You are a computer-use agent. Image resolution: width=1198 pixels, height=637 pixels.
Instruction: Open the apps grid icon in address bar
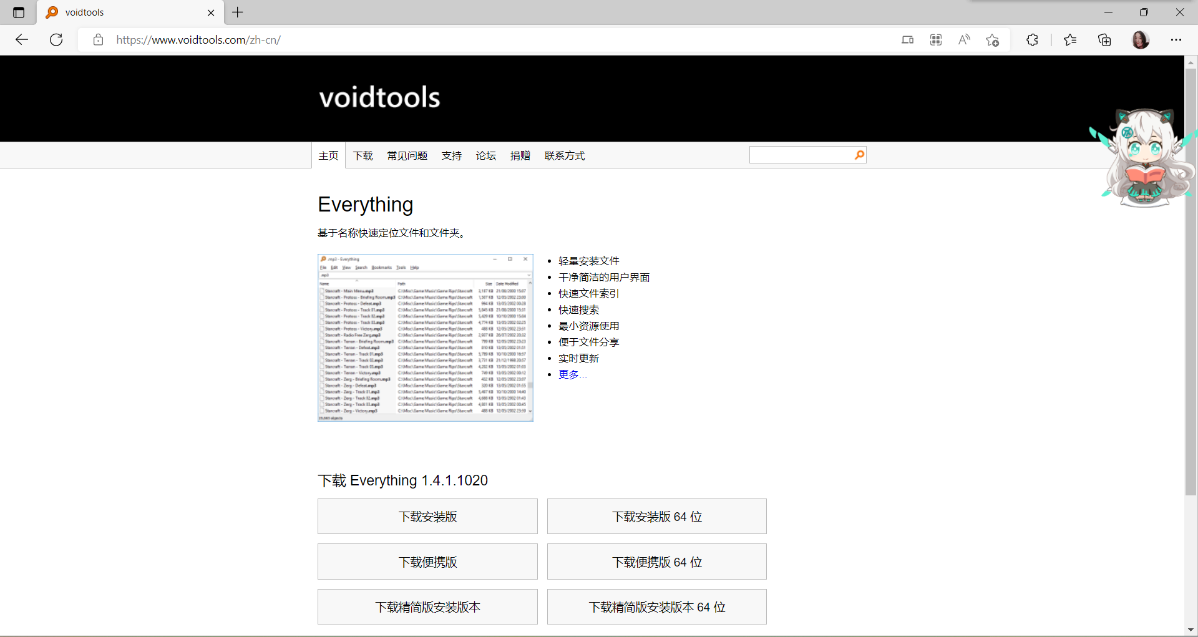pyautogui.click(x=936, y=40)
